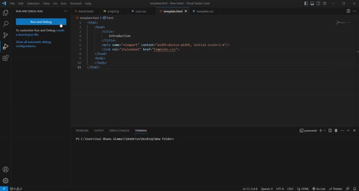Switch to the OUTPUT panel tab

pyautogui.click(x=99, y=131)
